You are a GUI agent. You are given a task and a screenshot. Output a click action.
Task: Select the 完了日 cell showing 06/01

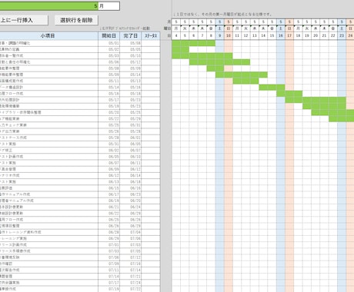130,138
